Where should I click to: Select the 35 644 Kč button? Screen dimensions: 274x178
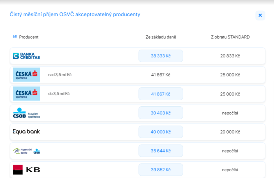(x=161, y=151)
